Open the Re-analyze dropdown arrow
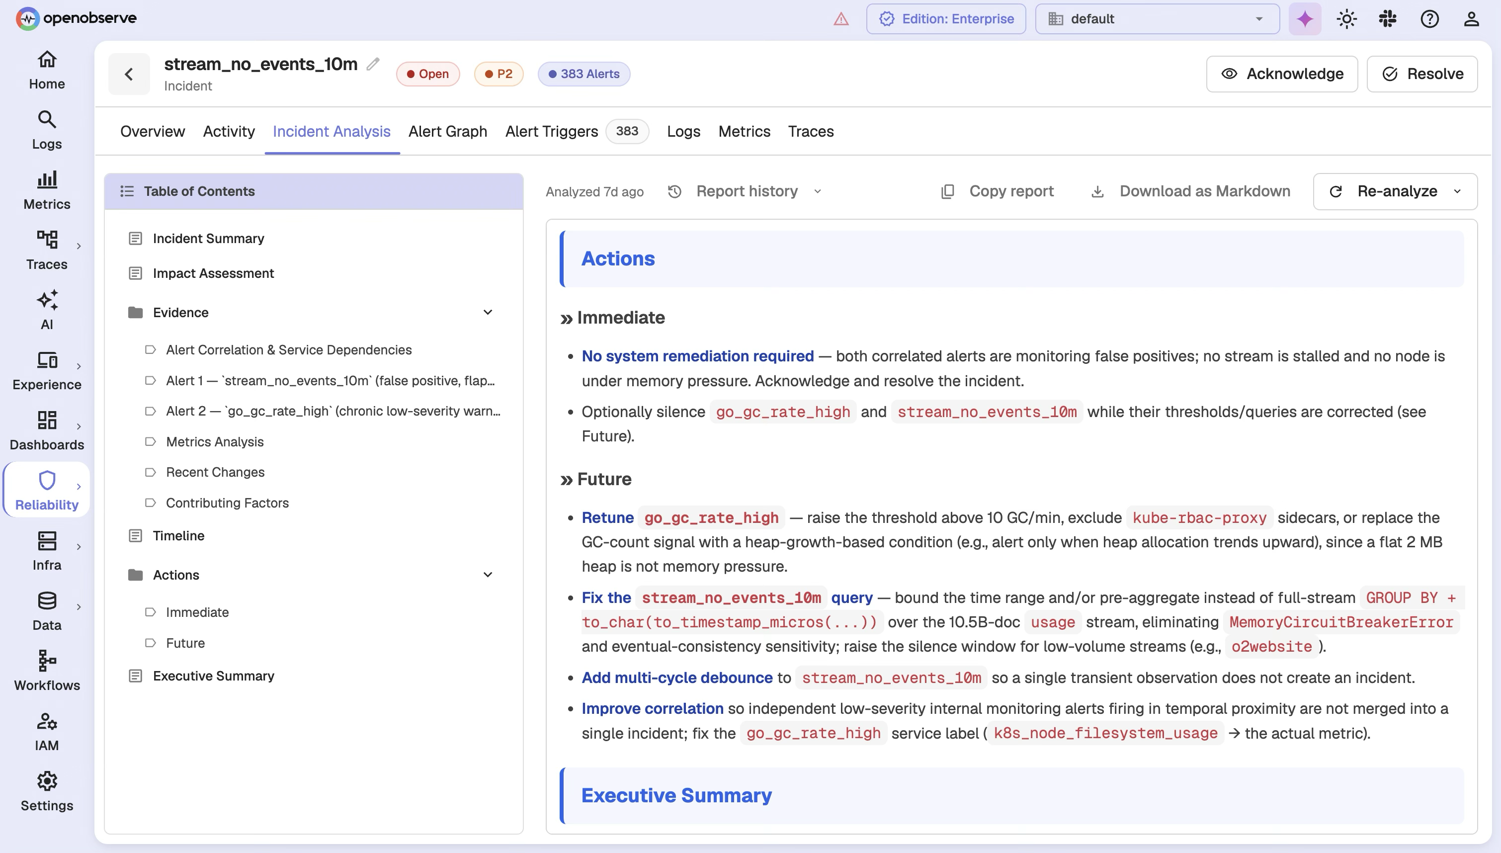1501x853 pixels. coord(1458,191)
